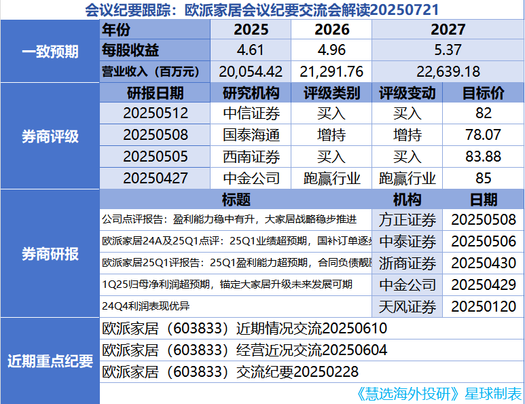This screenshot has width=525, height=404.
Task: Select 增持 in the 评级类别 column
Action: pyautogui.click(x=331, y=135)
